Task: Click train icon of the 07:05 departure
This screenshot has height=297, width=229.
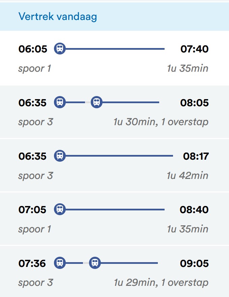Action: [60, 209]
